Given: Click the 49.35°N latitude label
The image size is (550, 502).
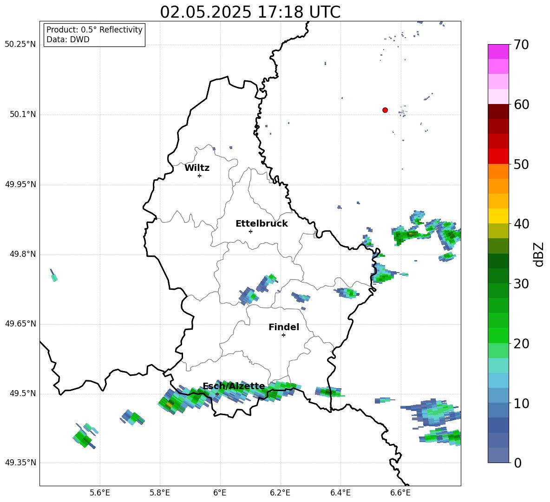Looking at the screenshot, I should [x=20, y=463].
